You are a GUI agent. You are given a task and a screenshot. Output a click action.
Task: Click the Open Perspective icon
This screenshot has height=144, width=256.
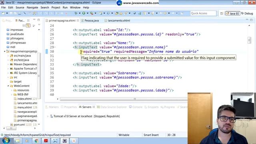tap(222, 13)
